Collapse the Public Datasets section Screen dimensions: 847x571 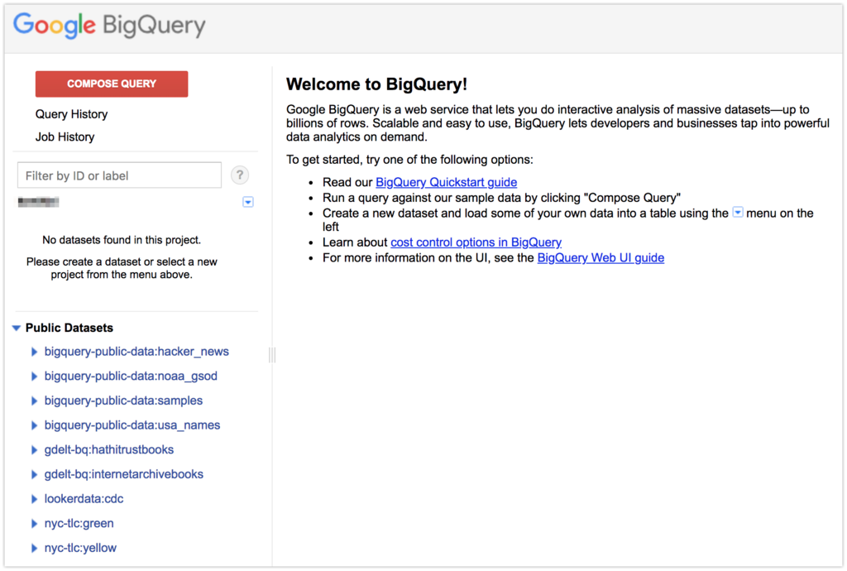[x=17, y=328]
